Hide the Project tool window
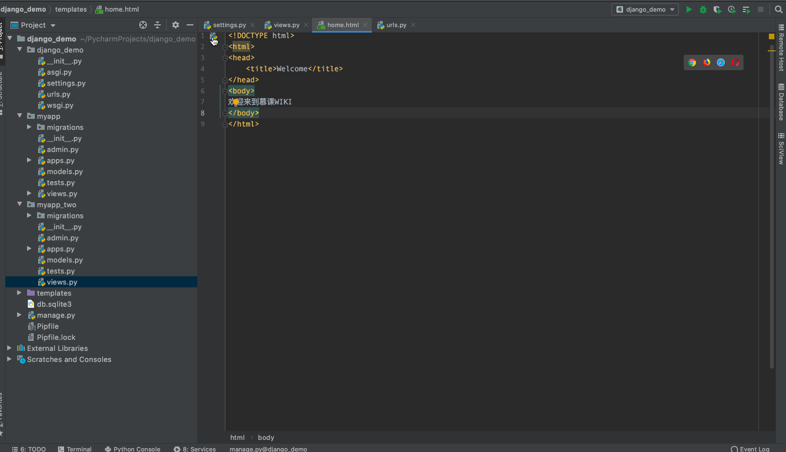Image resolution: width=786 pixels, height=452 pixels. click(190, 25)
